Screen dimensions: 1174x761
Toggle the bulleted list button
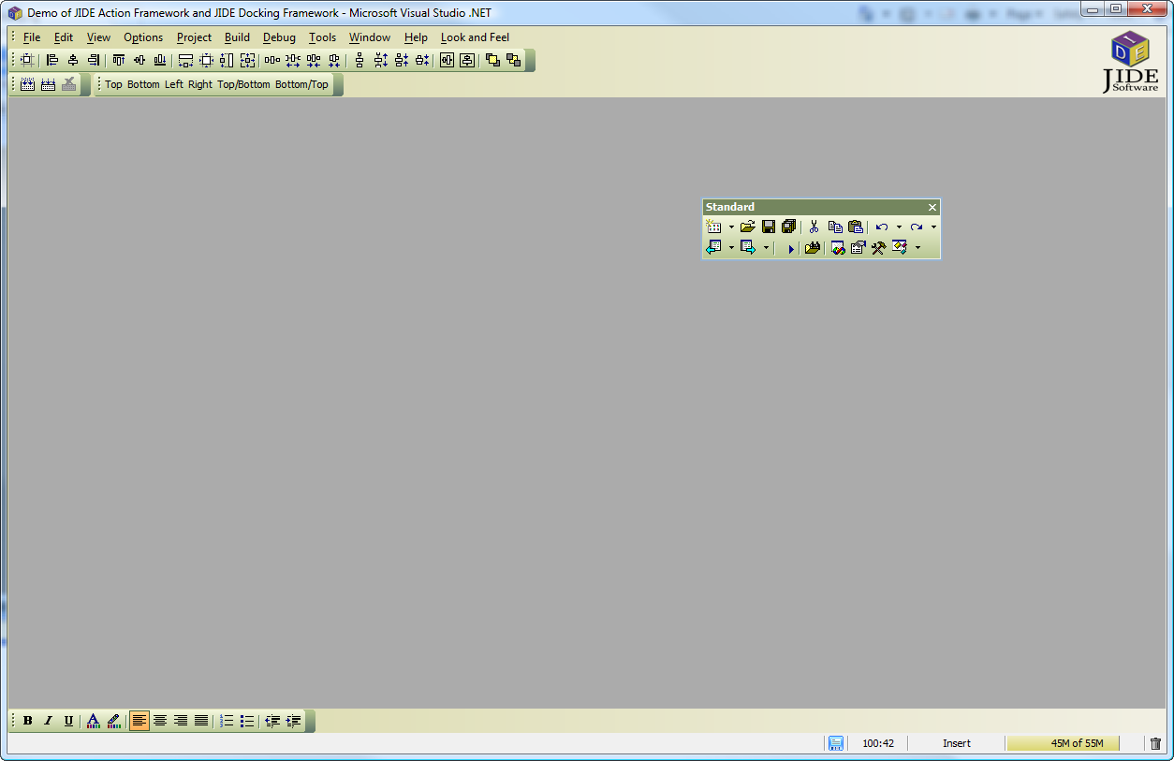click(x=247, y=721)
